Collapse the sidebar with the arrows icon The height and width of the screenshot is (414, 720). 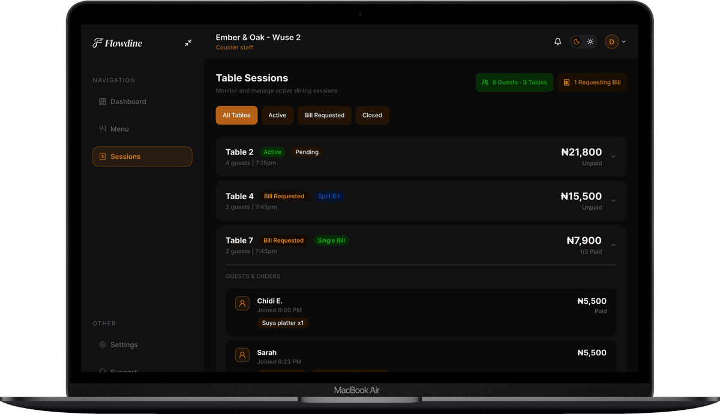(x=188, y=43)
